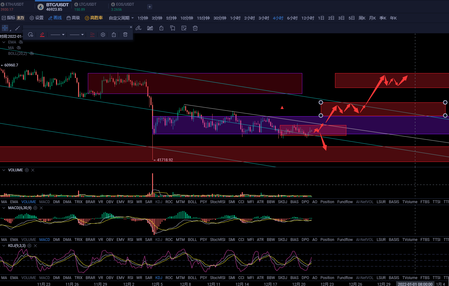This screenshot has height=286, width=449.
Task: Click the delete all drawings trash icon
Action: [195, 28]
